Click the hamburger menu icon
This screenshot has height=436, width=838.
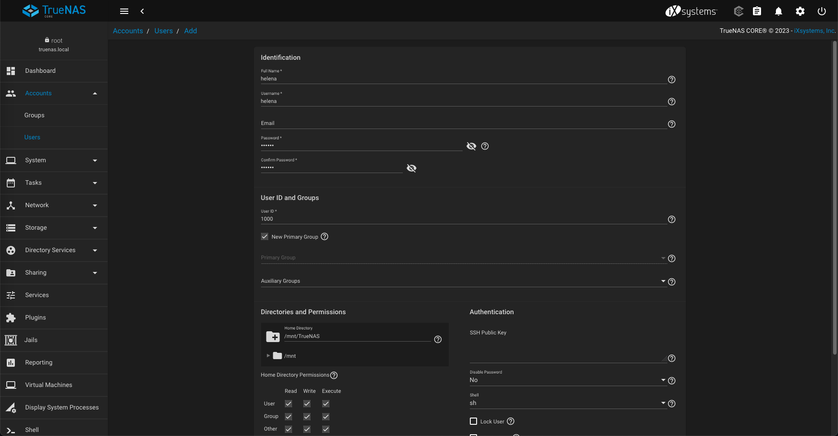tap(124, 11)
